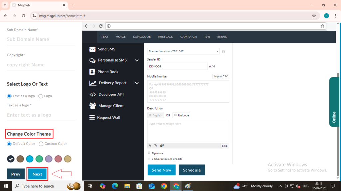Expand Personalise SMS submenu chevron
Image resolution: width=341 pixels, height=191 pixels.
[x=137, y=60]
